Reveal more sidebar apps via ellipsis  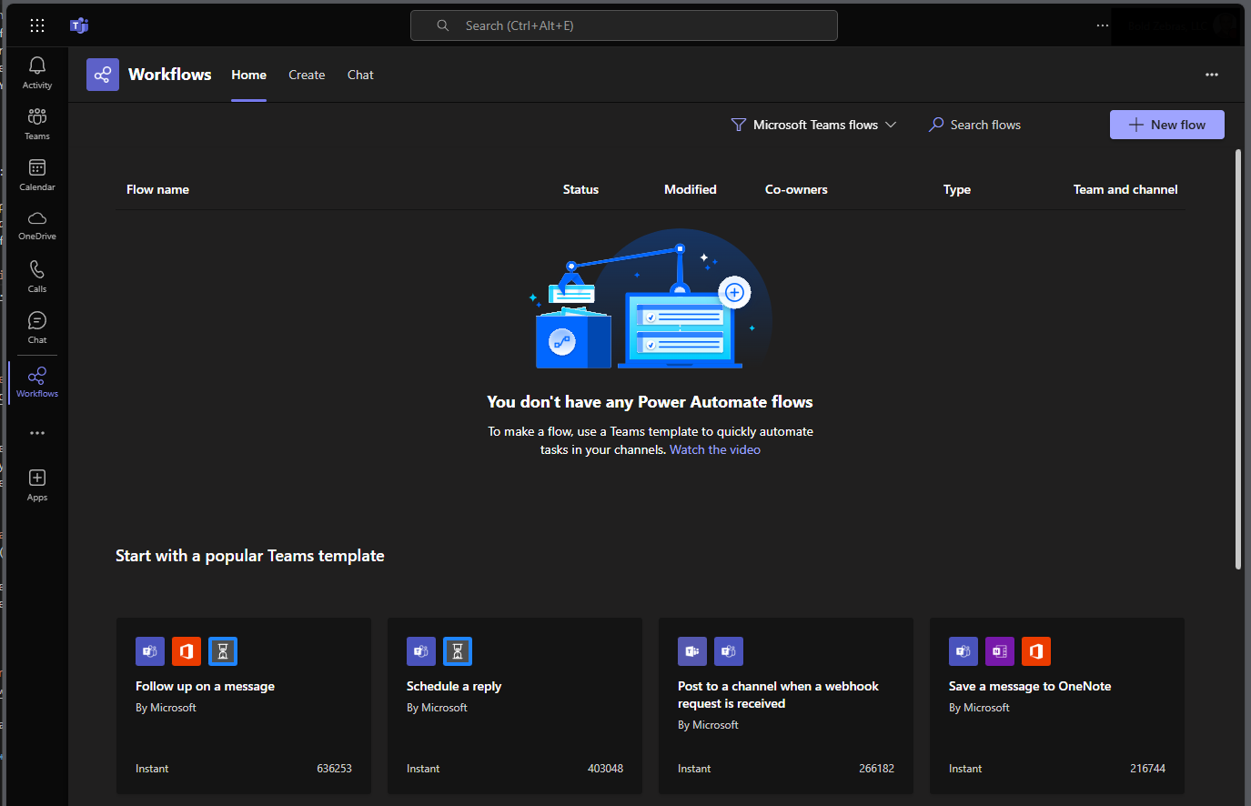tap(36, 432)
